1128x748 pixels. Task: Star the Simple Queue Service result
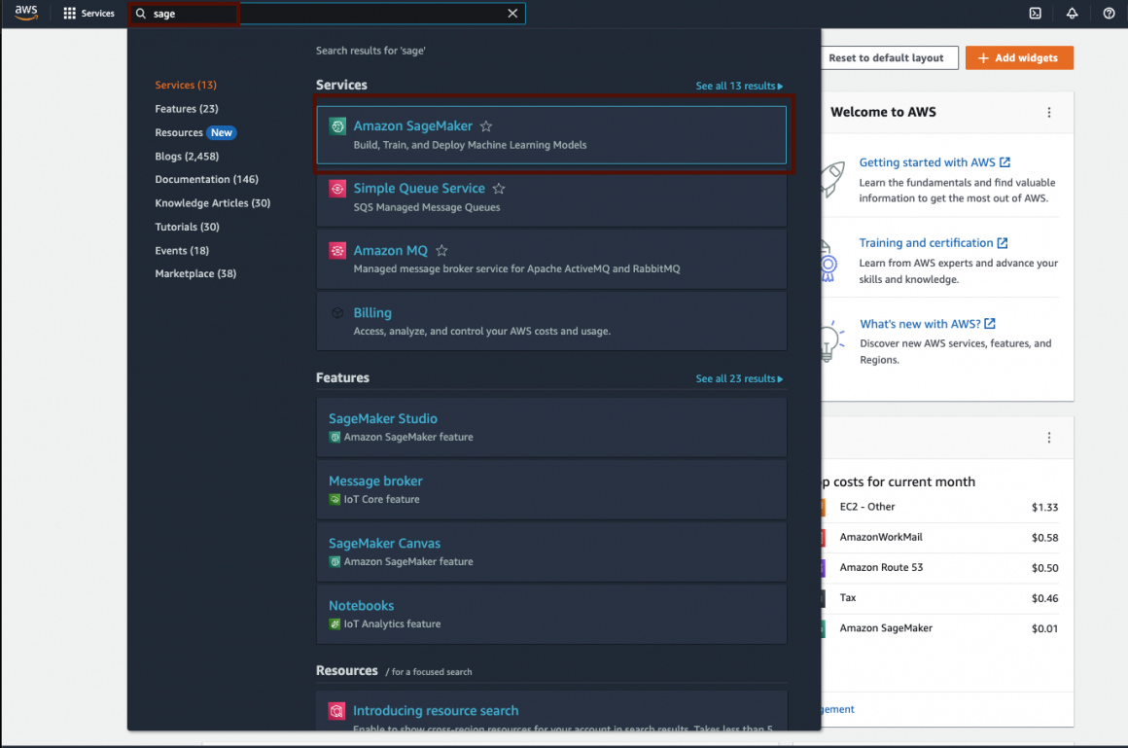[x=499, y=189]
